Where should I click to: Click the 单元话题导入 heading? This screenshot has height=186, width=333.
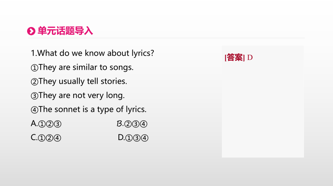[65, 31]
